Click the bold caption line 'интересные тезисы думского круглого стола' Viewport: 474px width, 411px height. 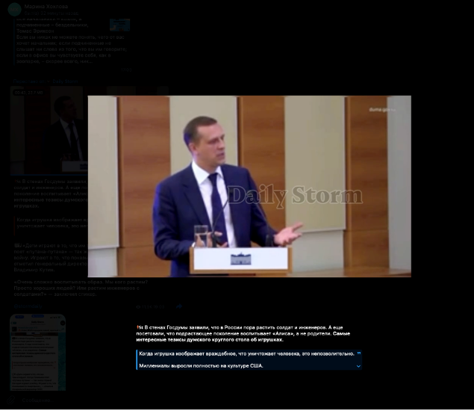pyautogui.click(x=210, y=339)
